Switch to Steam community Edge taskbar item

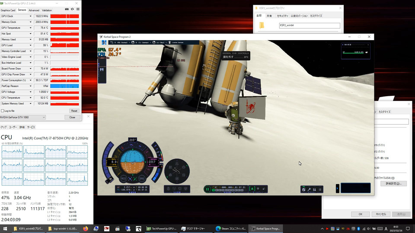tap(230, 229)
